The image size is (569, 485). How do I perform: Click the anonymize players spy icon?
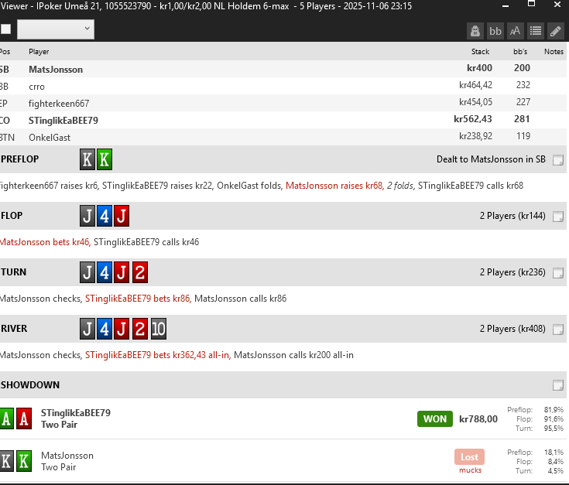pyautogui.click(x=475, y=31)
